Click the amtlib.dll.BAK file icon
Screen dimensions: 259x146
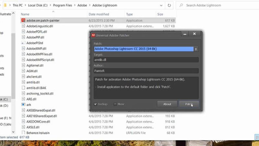tap(23, 88)
